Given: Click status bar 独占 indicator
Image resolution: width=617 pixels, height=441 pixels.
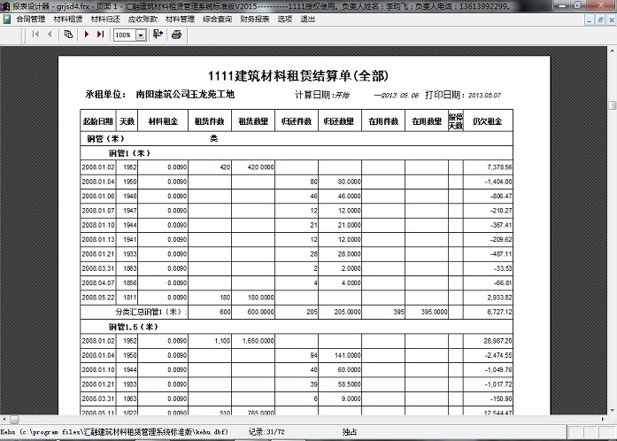Looking at the screenshot, I should pos(349,432).
